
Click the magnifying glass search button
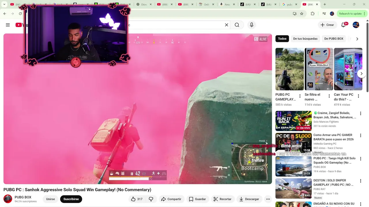[x=237, y=25]
